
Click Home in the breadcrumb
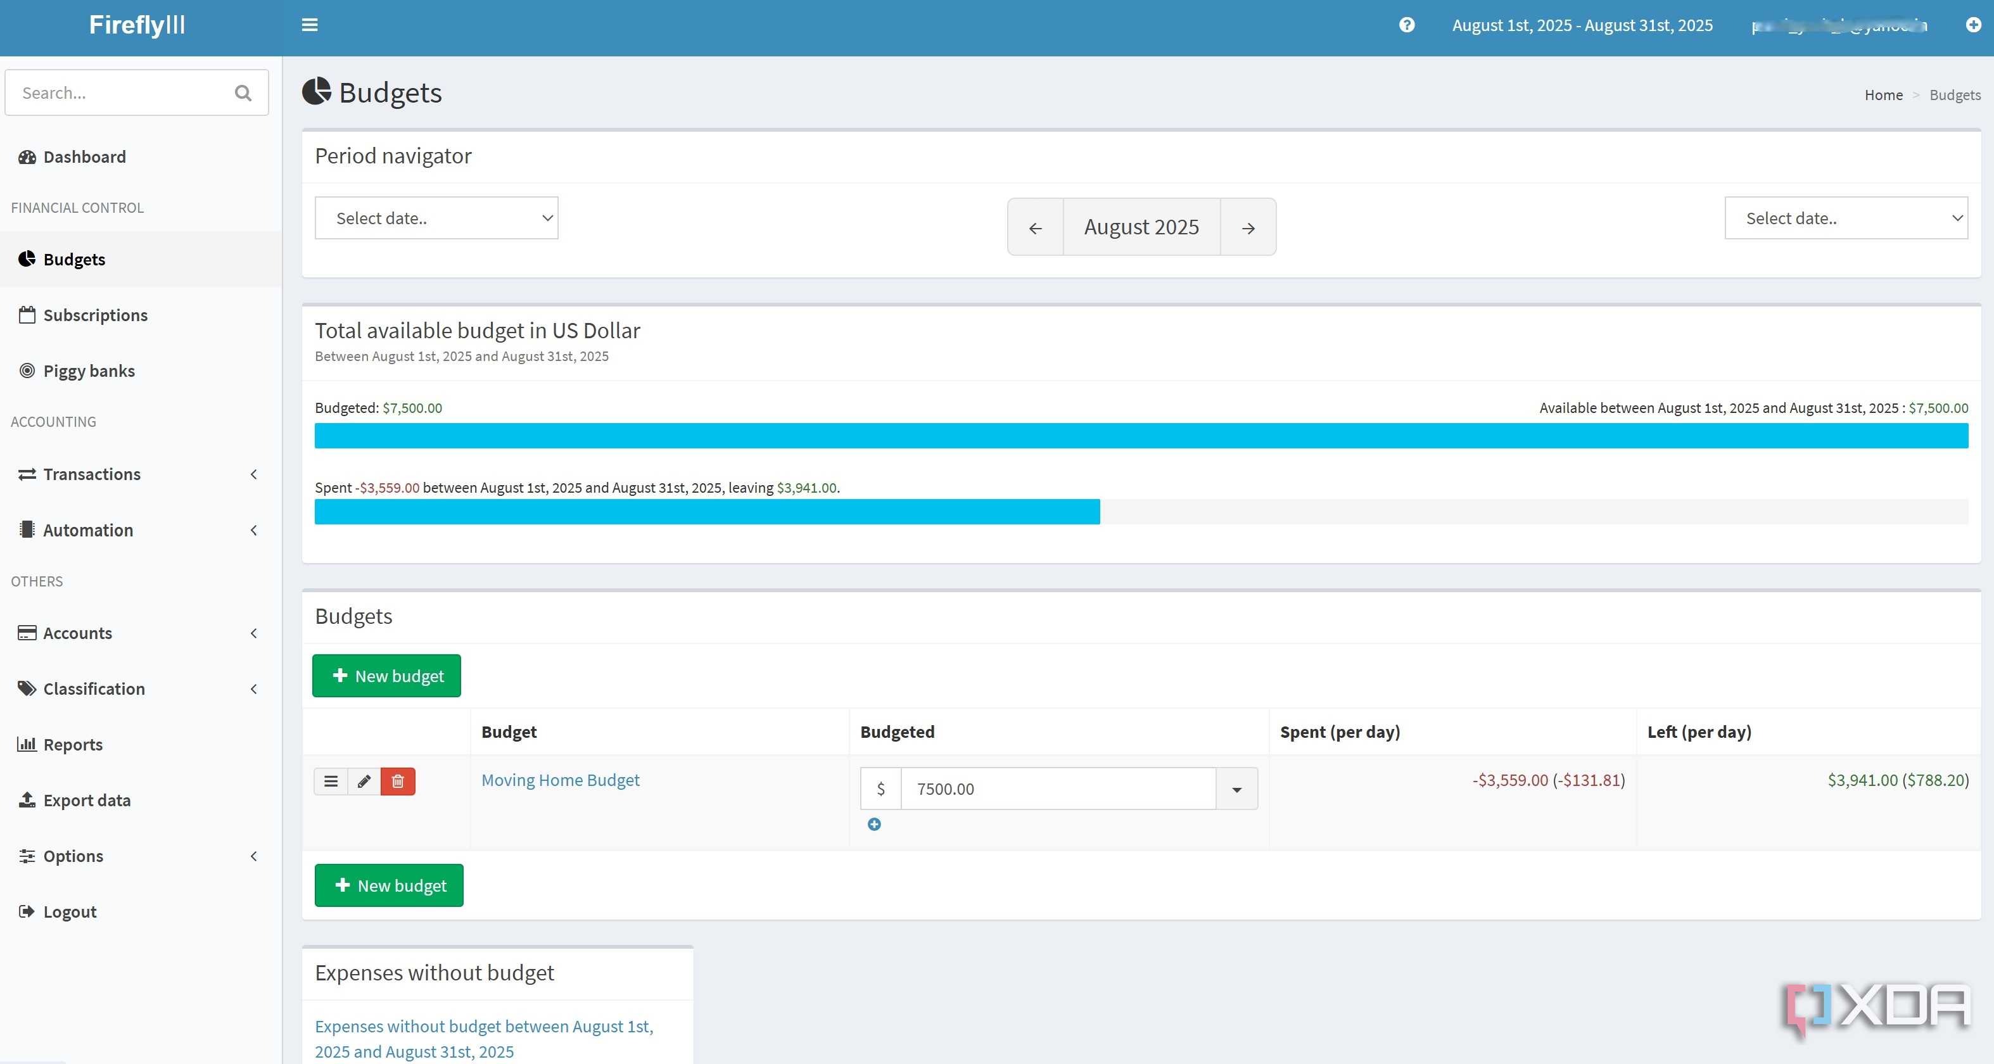pos(1883,94)
